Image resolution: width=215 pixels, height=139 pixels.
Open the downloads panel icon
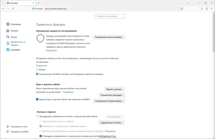(x=202, y=9)
